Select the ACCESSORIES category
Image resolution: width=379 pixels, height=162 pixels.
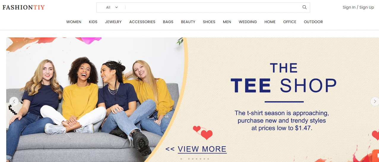(x=142, y=22)
